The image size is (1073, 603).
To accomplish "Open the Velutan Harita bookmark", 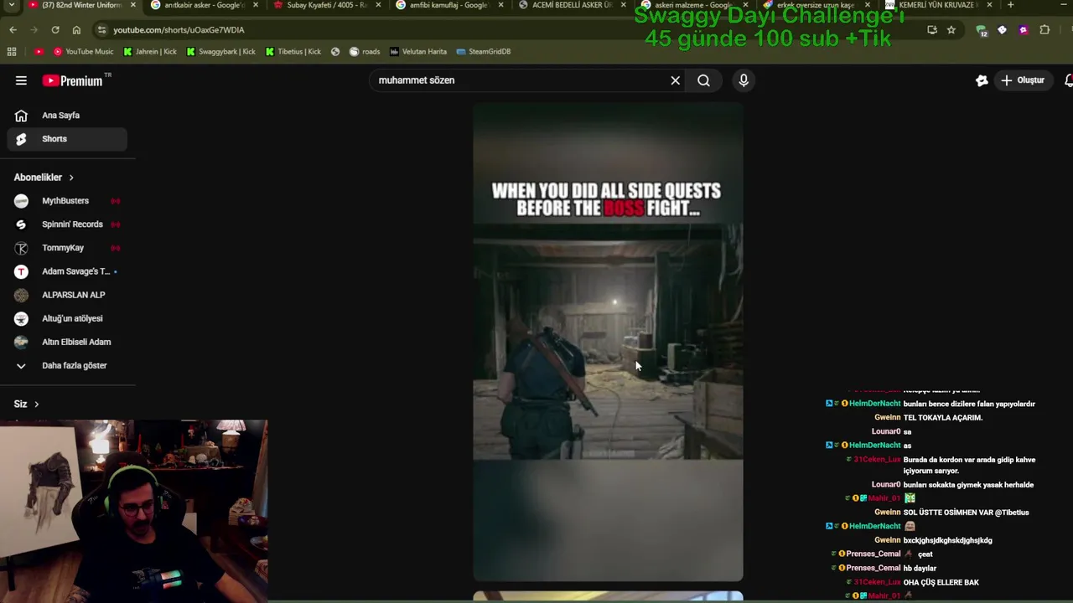I will pos(418,52).
